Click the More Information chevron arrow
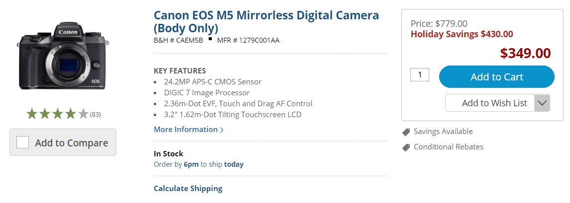 (222, 130)
